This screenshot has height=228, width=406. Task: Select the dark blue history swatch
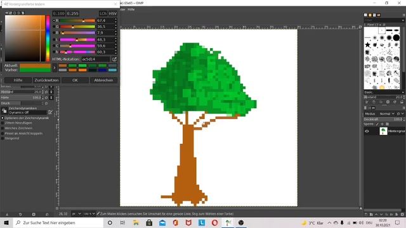102,70
